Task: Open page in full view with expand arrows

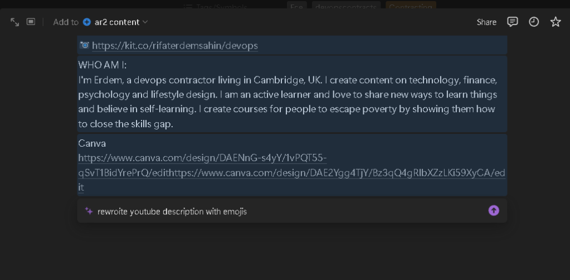Action: tap(14, 22)
